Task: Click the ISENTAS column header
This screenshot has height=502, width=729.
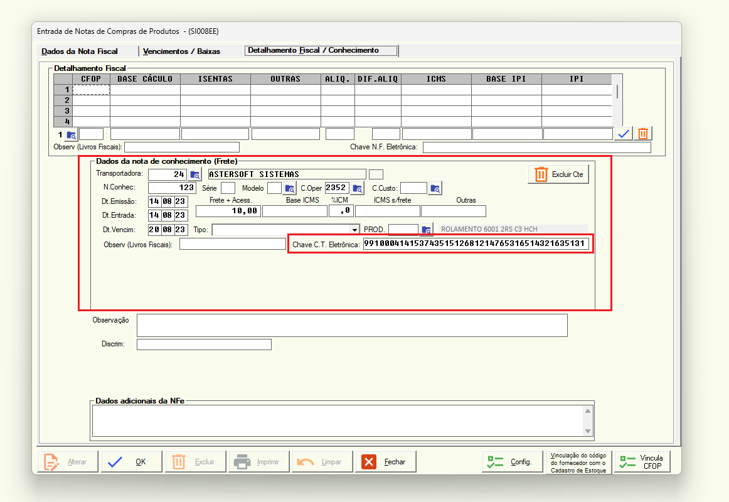Action: click(215, 79)
